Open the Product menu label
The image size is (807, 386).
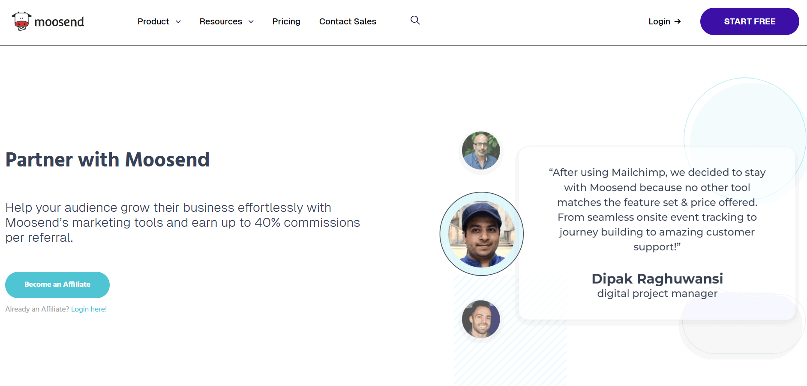pos(153,21)
